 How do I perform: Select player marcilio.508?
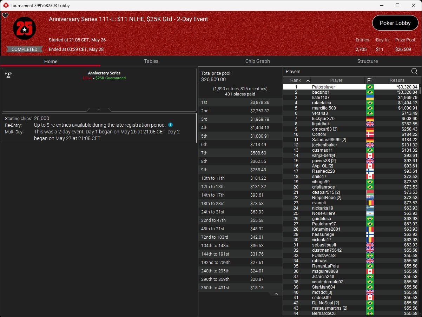[x=351, y=108]
